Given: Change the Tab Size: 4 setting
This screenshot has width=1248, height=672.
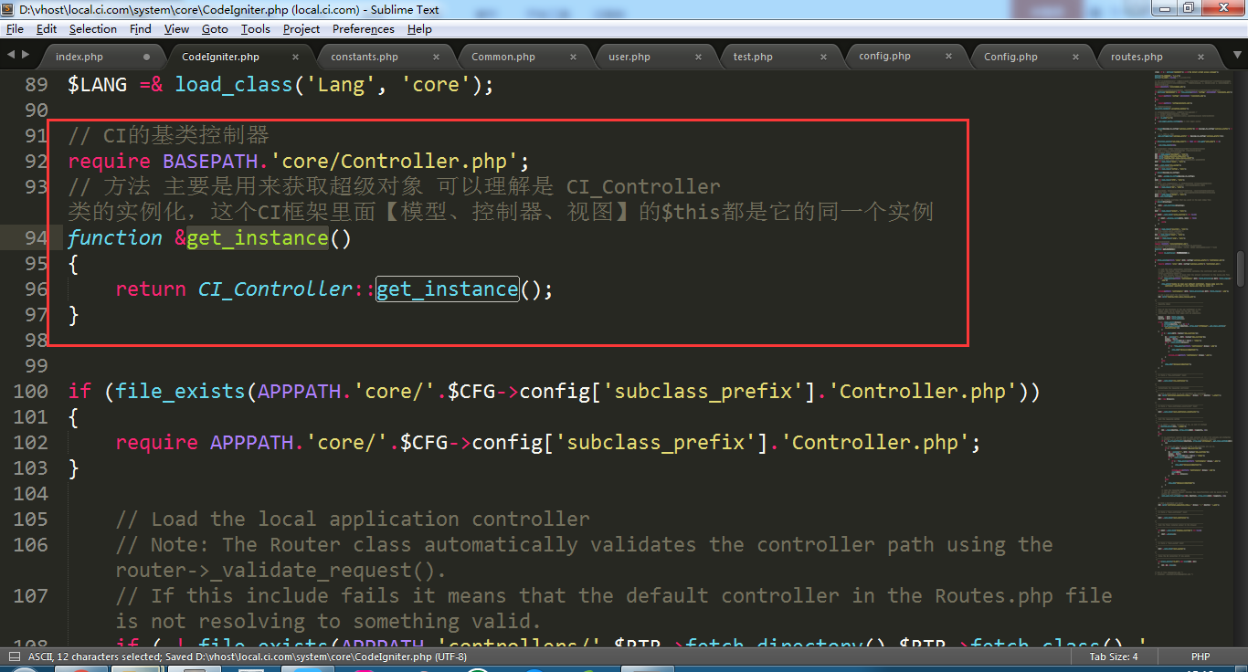Looking at the screenshot, I should tap(1113, 656).
